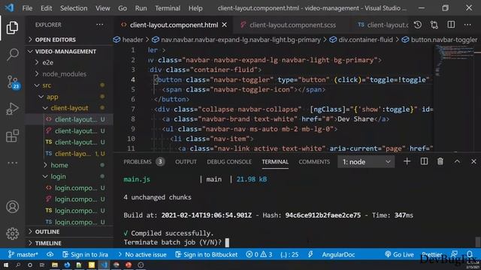Open Windows Start menu
The width and height of the screenshot is (481, 270).
coord(6,265)
